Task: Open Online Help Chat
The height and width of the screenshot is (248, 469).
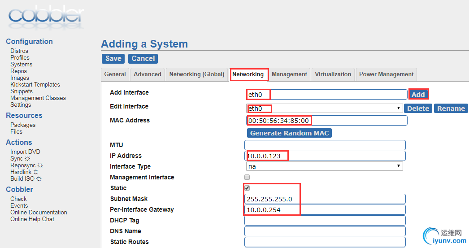Action: point(32,219)
